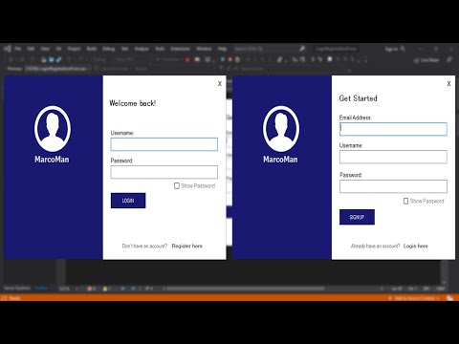Click the Username field on signup form
Viewport: 459px width, 344px height.
pyautogui.click(x=393, y=157)
